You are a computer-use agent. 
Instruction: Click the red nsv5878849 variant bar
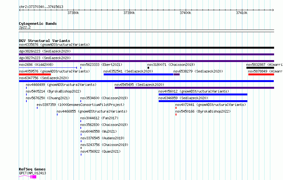pyautogui.click(x=261, y=74)
